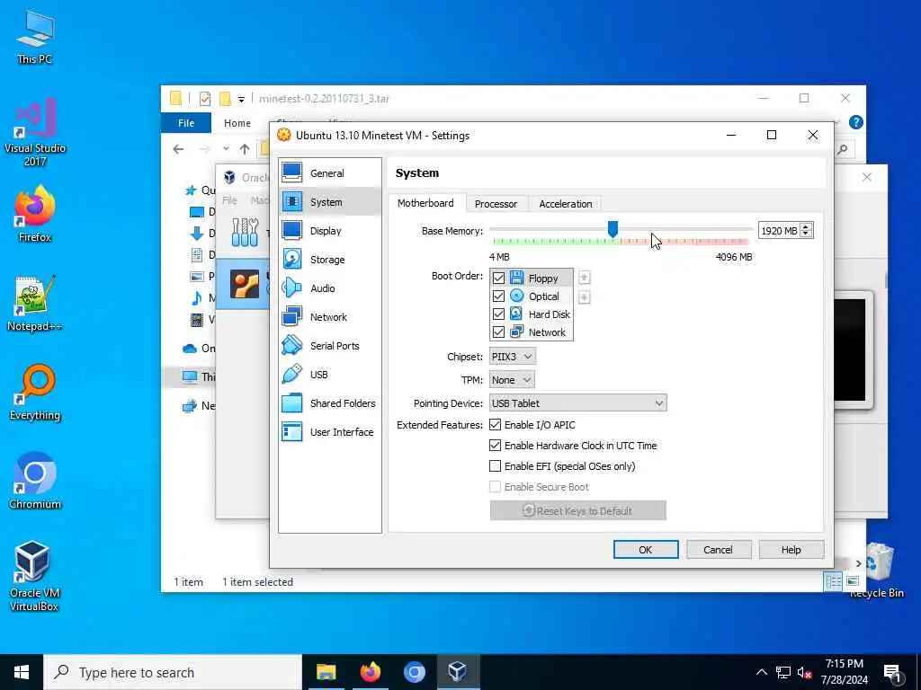The image size is (921, 690).
Task: Open Notepad++ desktop shortcut
Action: pyautogui.click(x=35, y=304)
